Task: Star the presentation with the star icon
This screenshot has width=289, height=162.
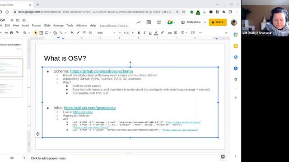Action: point(12,20)
